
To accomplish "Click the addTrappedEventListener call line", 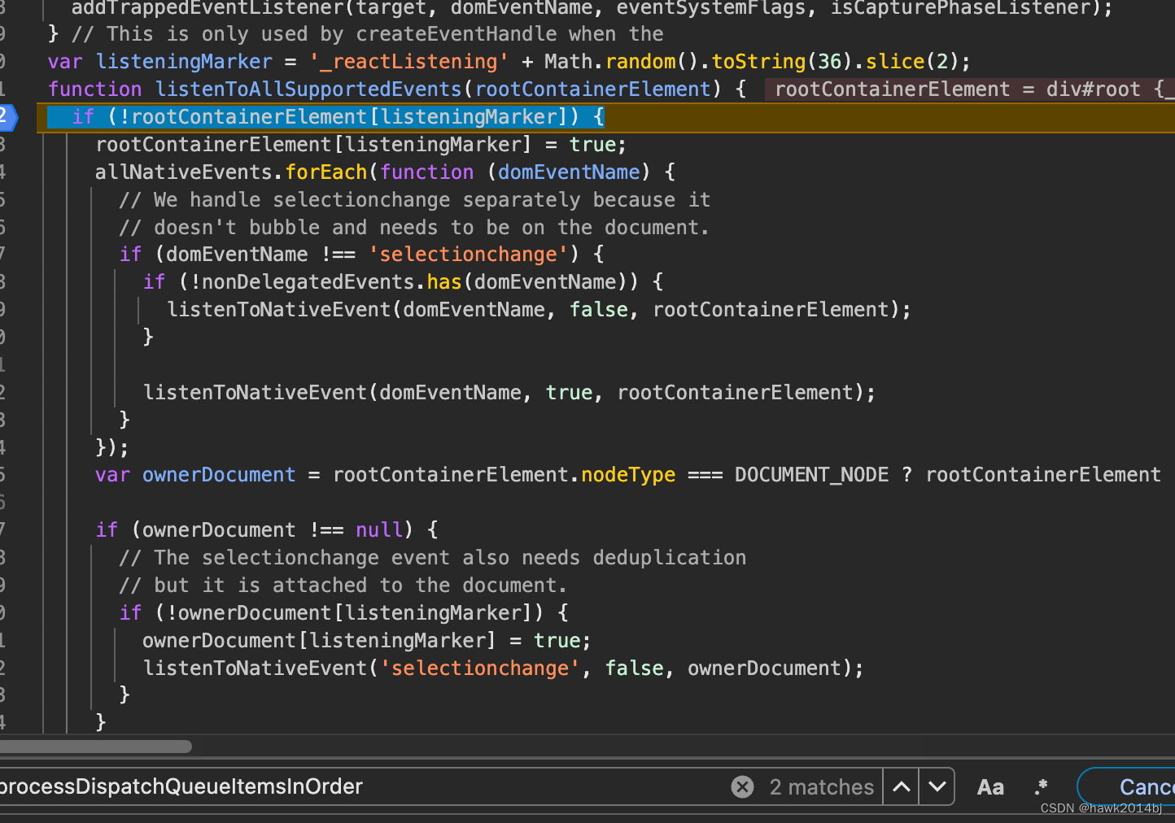I will [592, 9].
